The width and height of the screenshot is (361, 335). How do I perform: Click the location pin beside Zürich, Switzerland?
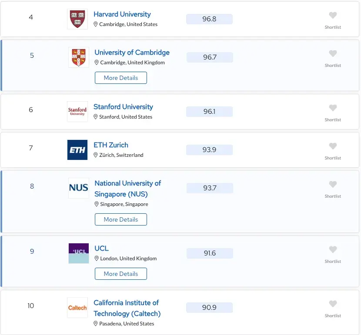click(96, 155)
